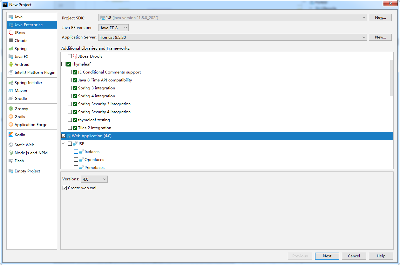Select Primefaces row
The width and height of the screenshot is (400, 265).
click(x=227, y=167)
